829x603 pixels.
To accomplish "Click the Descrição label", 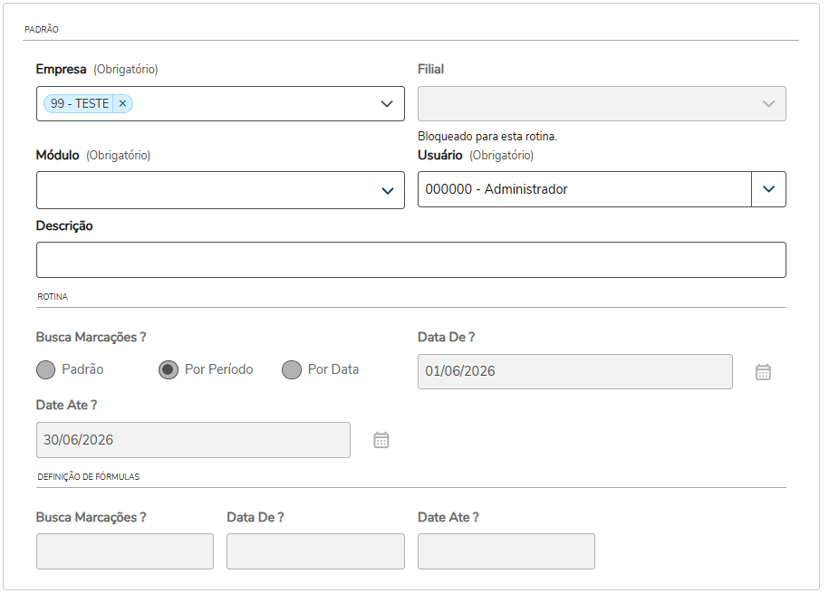I will [64, 225].
